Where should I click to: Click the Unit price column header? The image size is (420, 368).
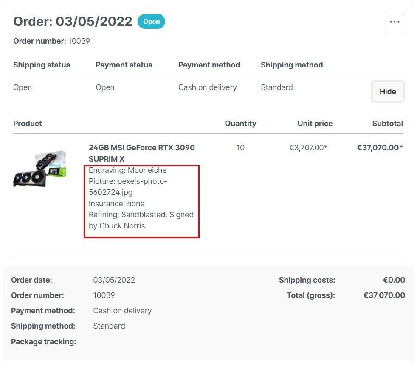pos(315,124)
